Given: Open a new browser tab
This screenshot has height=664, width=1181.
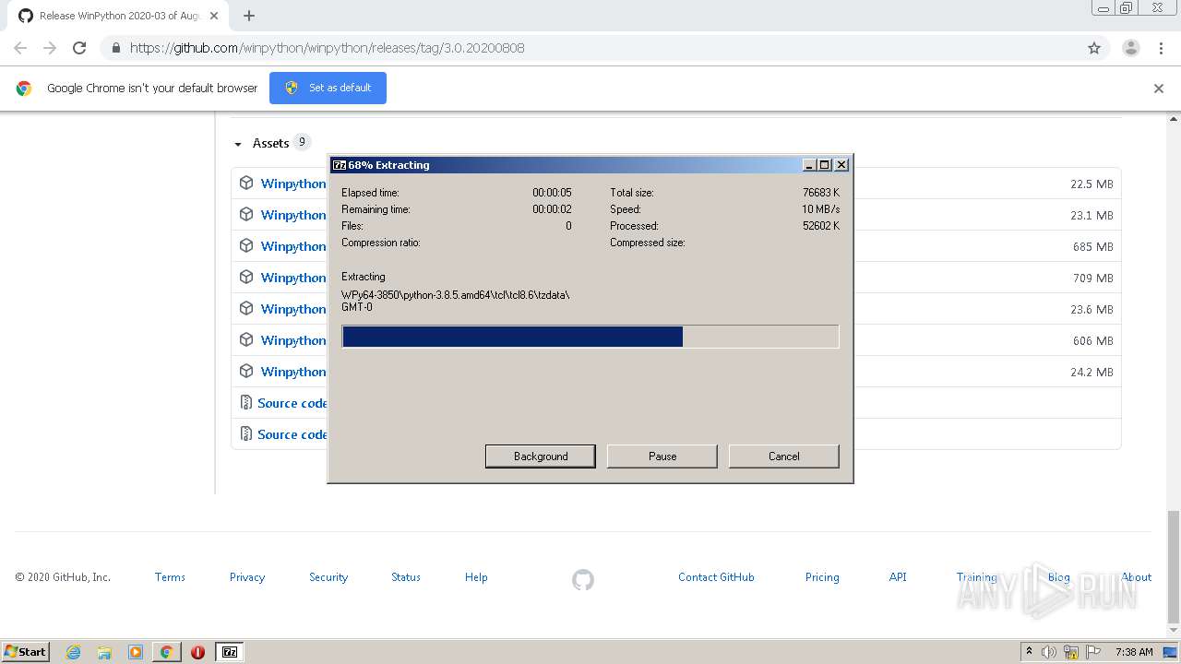Looking at the screenshot, I should (x=249, y=16).
